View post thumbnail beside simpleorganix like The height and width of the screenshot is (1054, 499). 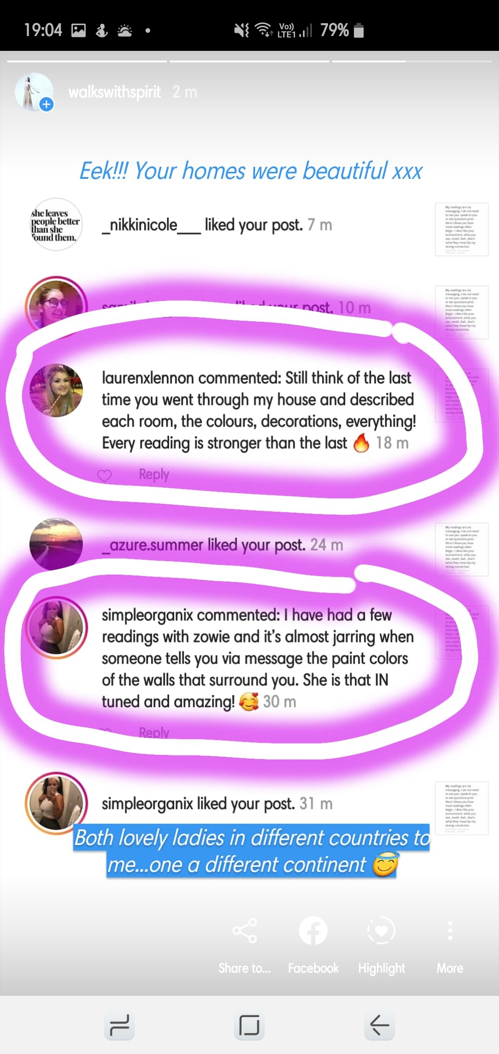pyautogui.click(x=462, y=808)
